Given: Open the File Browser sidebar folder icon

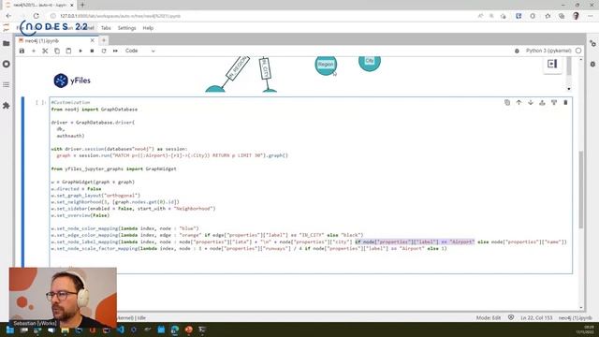Looking at the screenshot, I should 7,44.
